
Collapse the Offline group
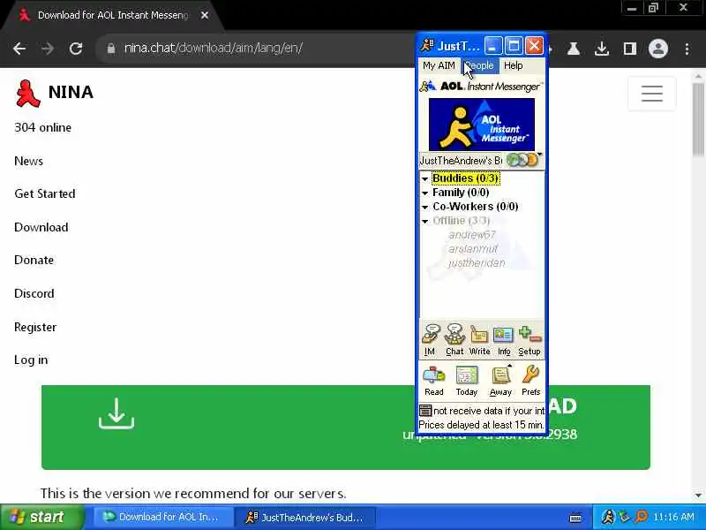pos(424,221)
